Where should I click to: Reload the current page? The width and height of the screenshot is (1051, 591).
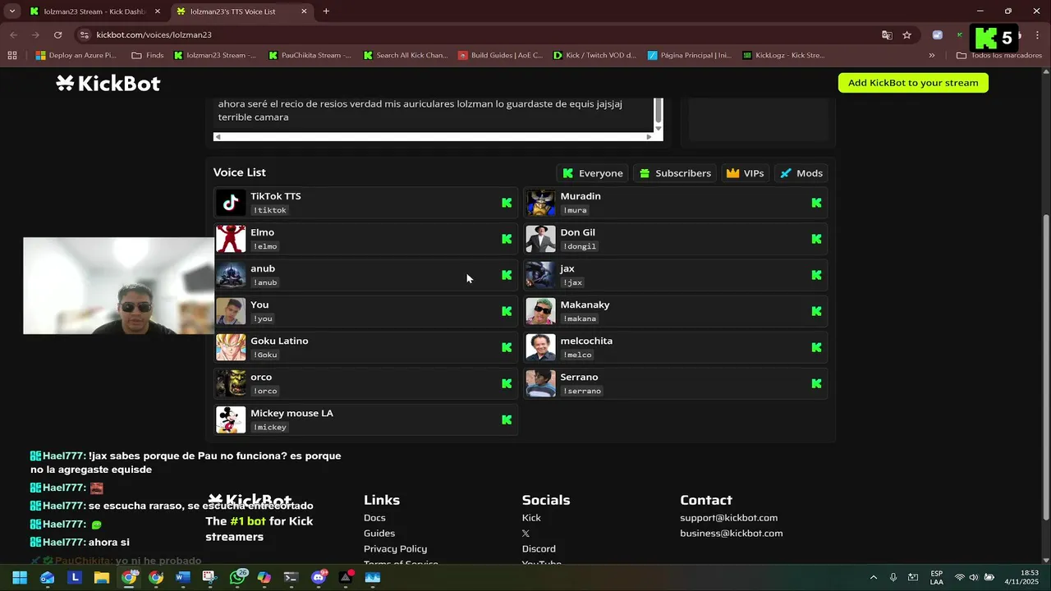(57, 35)
